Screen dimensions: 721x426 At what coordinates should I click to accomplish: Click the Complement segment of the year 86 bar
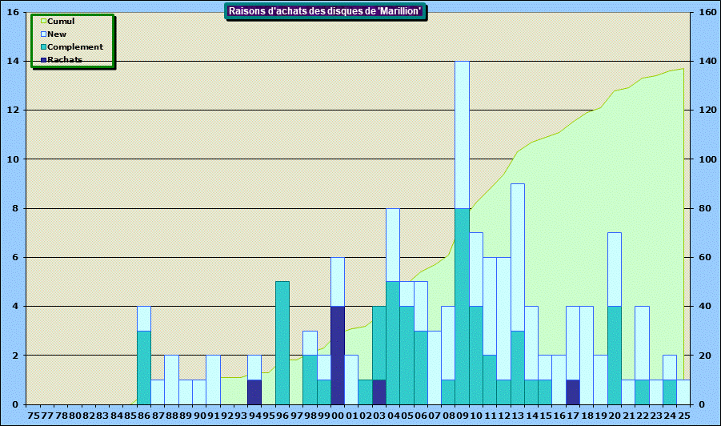144,367
